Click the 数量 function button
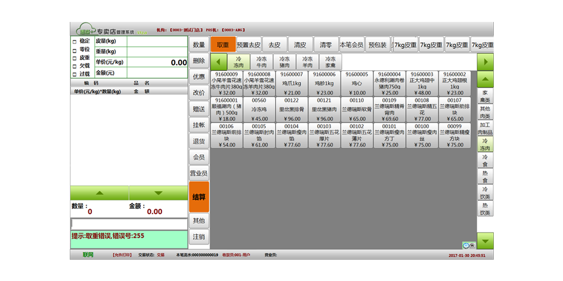563x281 pixels. (199, 45)
